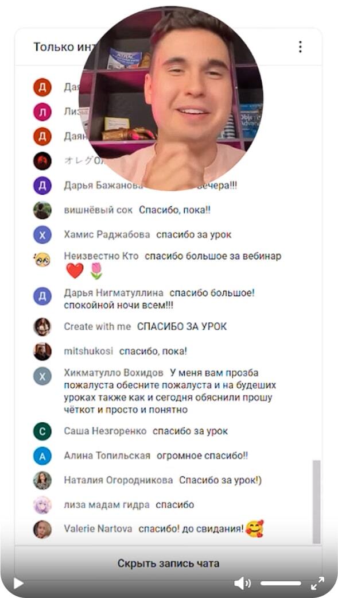Click the Неизвестно Кто emoji avatar
This screenshot has height=598, width=338.
coord(42,259)
